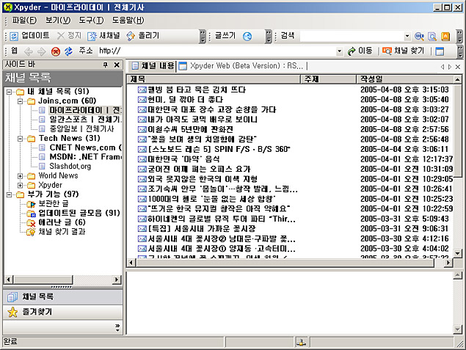This screenshot has height=350, width=466.
Task: Click the 채널 찾기 (Find channel) icon
Action: (386, 51)
